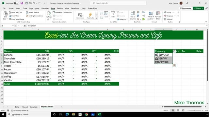209x117 pixels.
Task: Switch to Page Layout view
Action: click(178, 110)
